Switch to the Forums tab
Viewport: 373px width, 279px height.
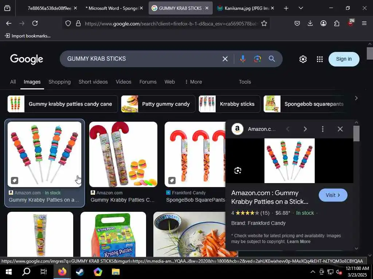point(148,82)
